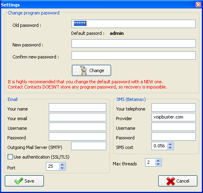
Task: Decrease the Port value with down arrow
Action: [x=62, y=168]
